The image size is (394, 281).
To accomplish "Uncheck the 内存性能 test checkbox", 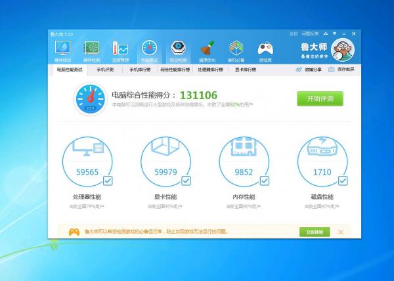I will 265,181.
